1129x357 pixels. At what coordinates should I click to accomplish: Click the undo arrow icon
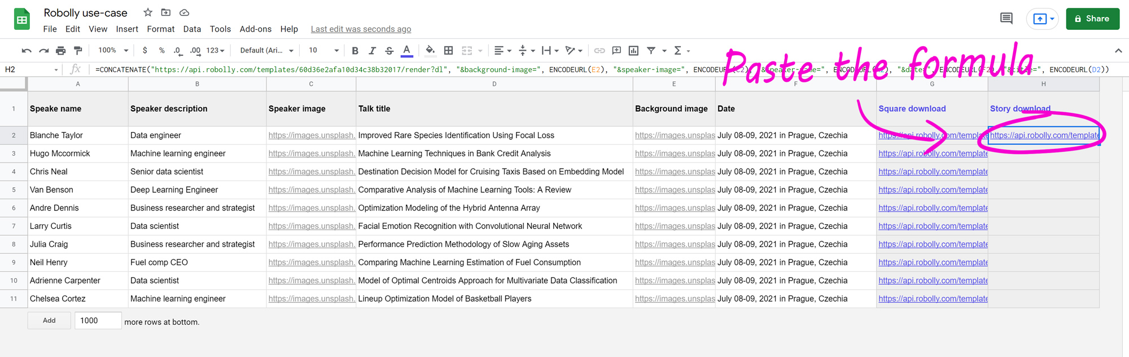[26, 51]
